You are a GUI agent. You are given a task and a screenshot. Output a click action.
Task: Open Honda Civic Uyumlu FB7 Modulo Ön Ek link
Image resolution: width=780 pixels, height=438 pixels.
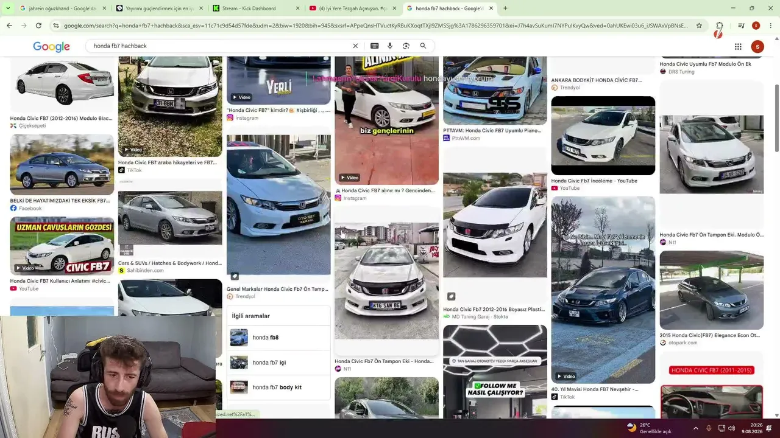(705, 64)
